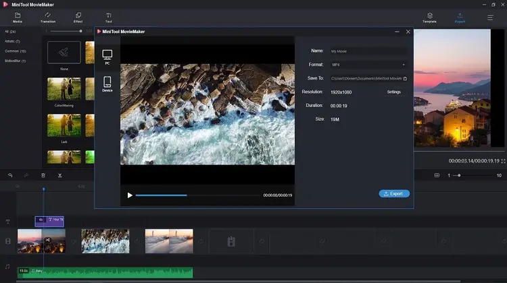Select the Device export option

tap(107, 84)
